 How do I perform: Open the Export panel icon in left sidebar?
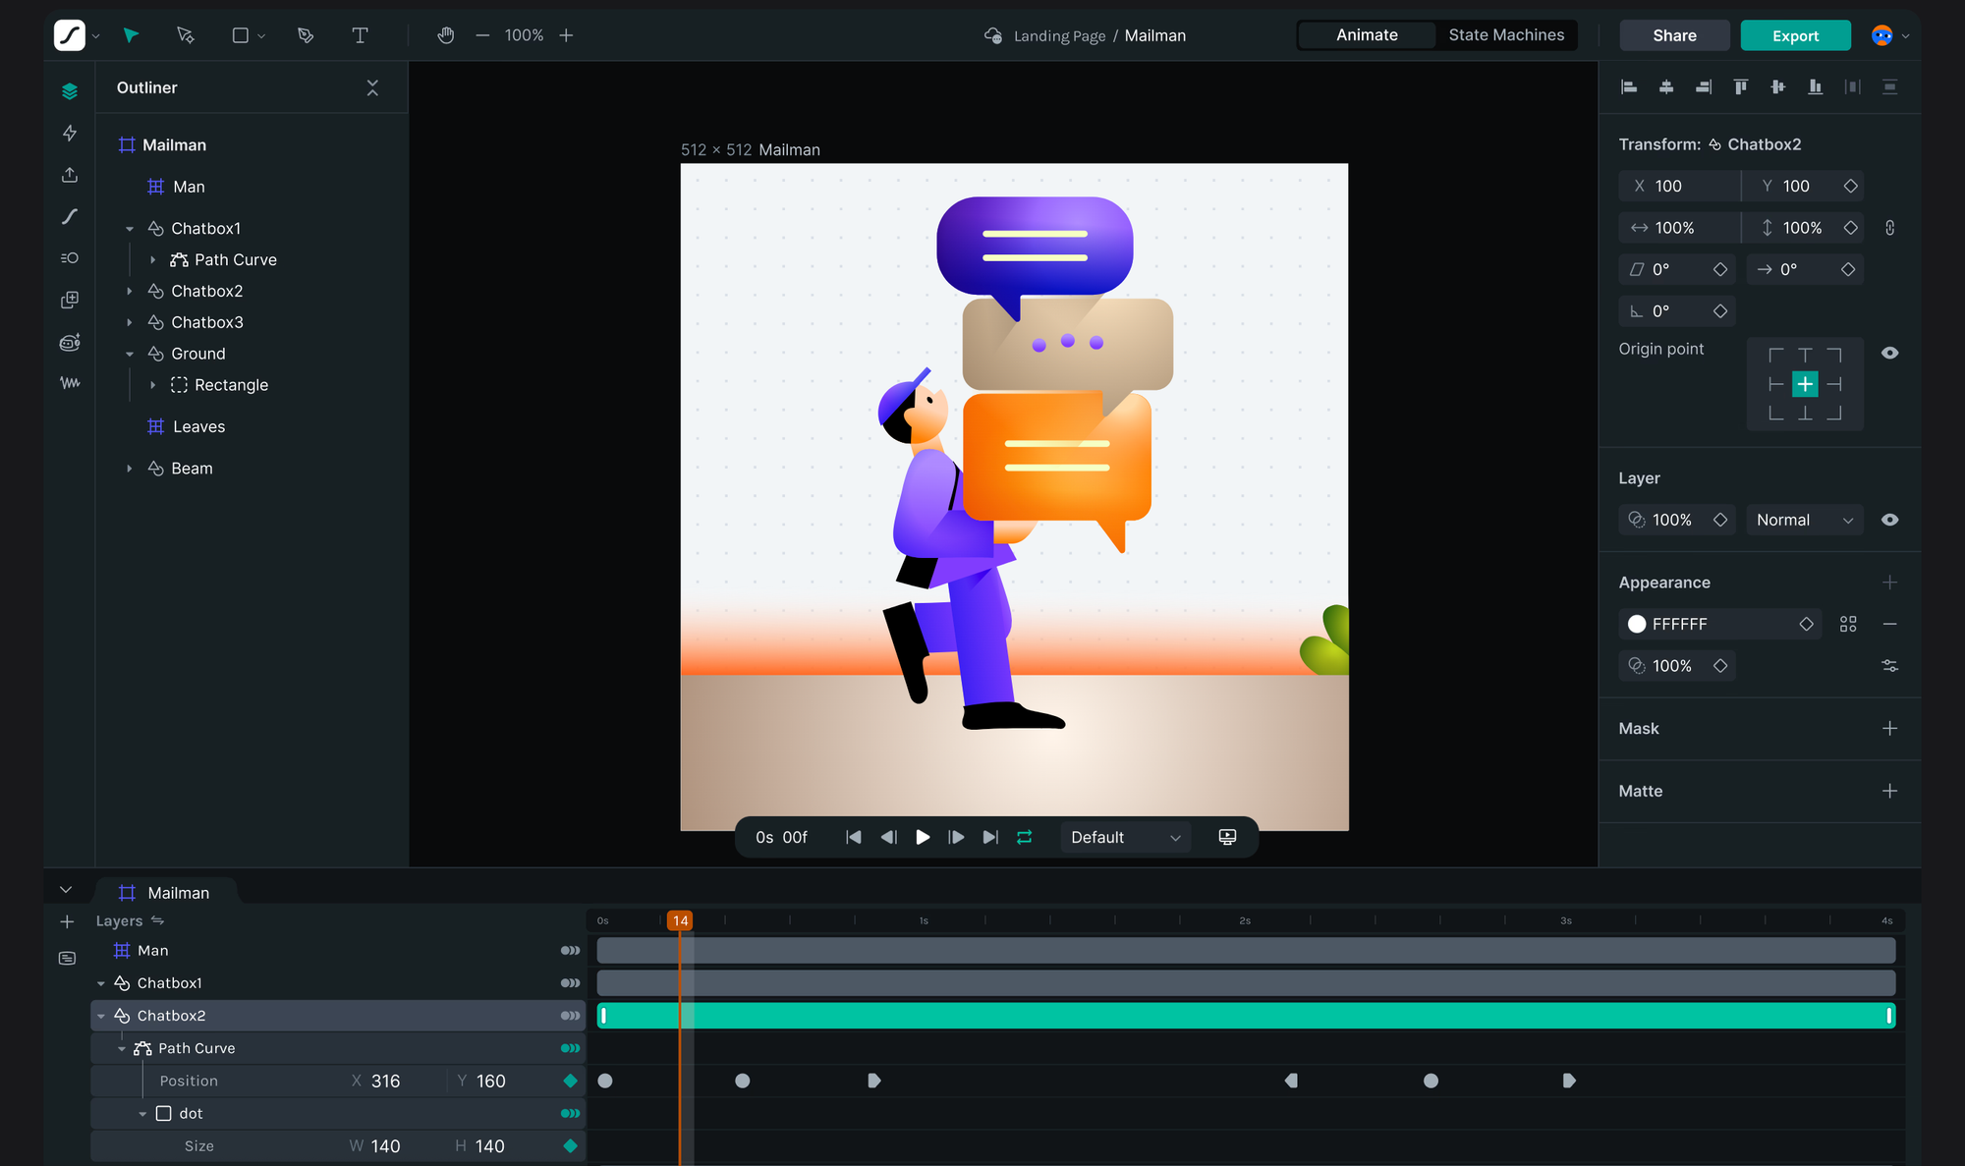[x=69, y=175]
